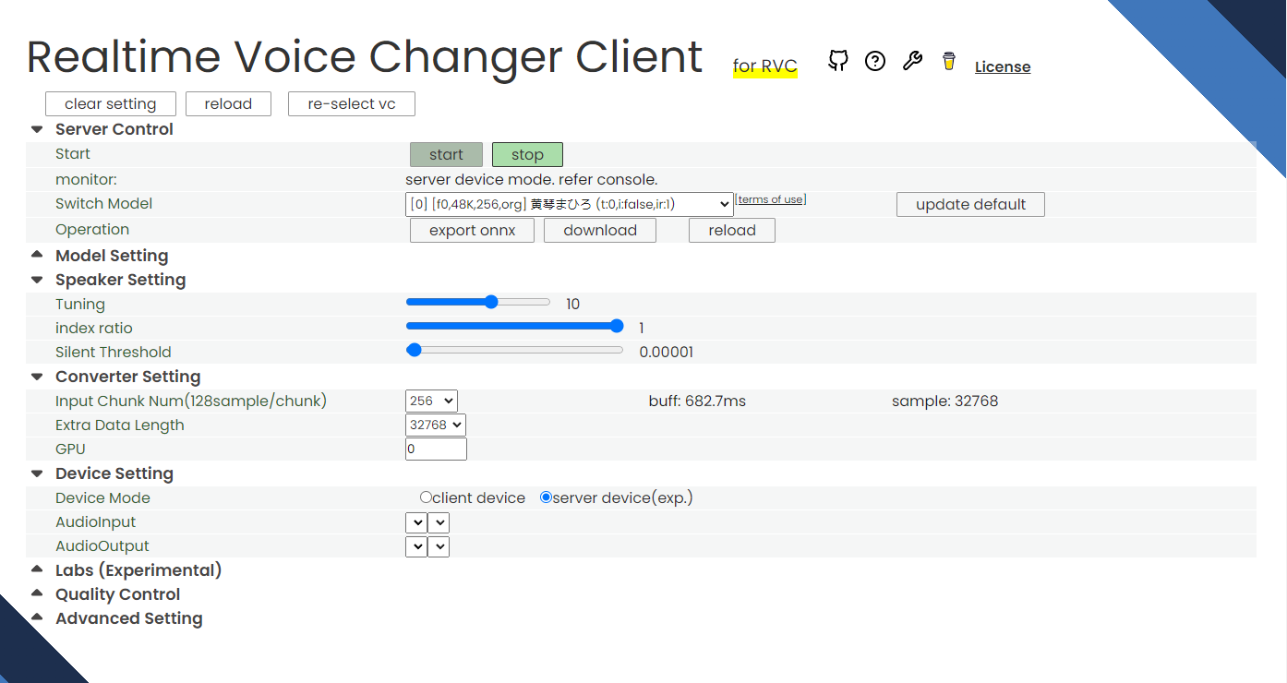Open the Switch Model dropdown
The height and width of the screenshot is (683, 1287).
(567, 203)
